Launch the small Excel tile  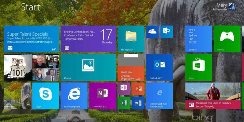(x=124, y=103)
